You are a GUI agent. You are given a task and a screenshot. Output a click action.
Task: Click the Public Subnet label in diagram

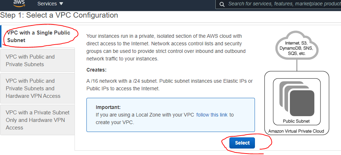(296, 121)
